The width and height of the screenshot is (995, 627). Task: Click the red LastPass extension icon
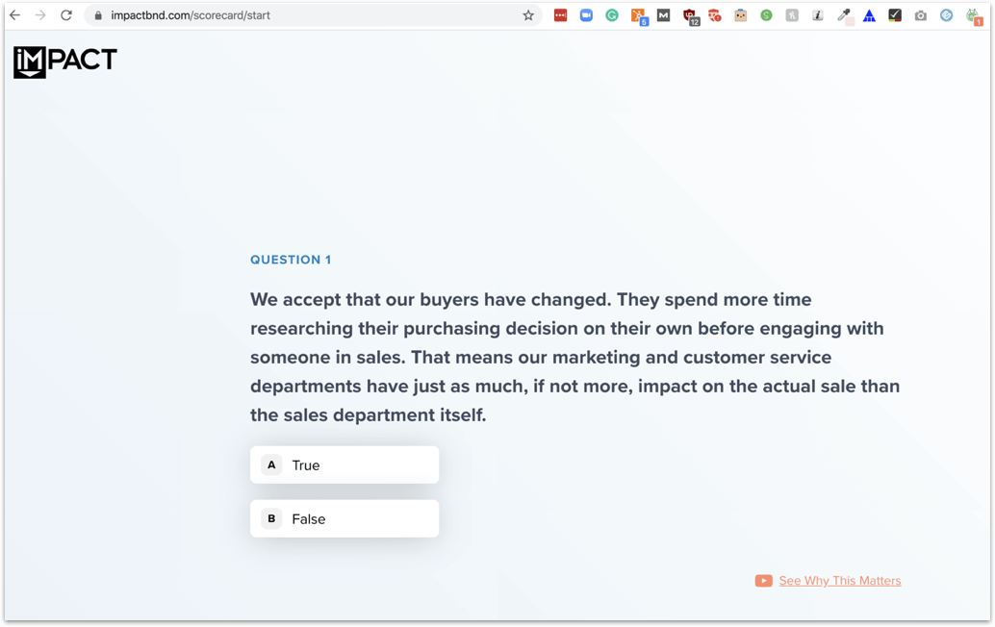coord(560,15)
